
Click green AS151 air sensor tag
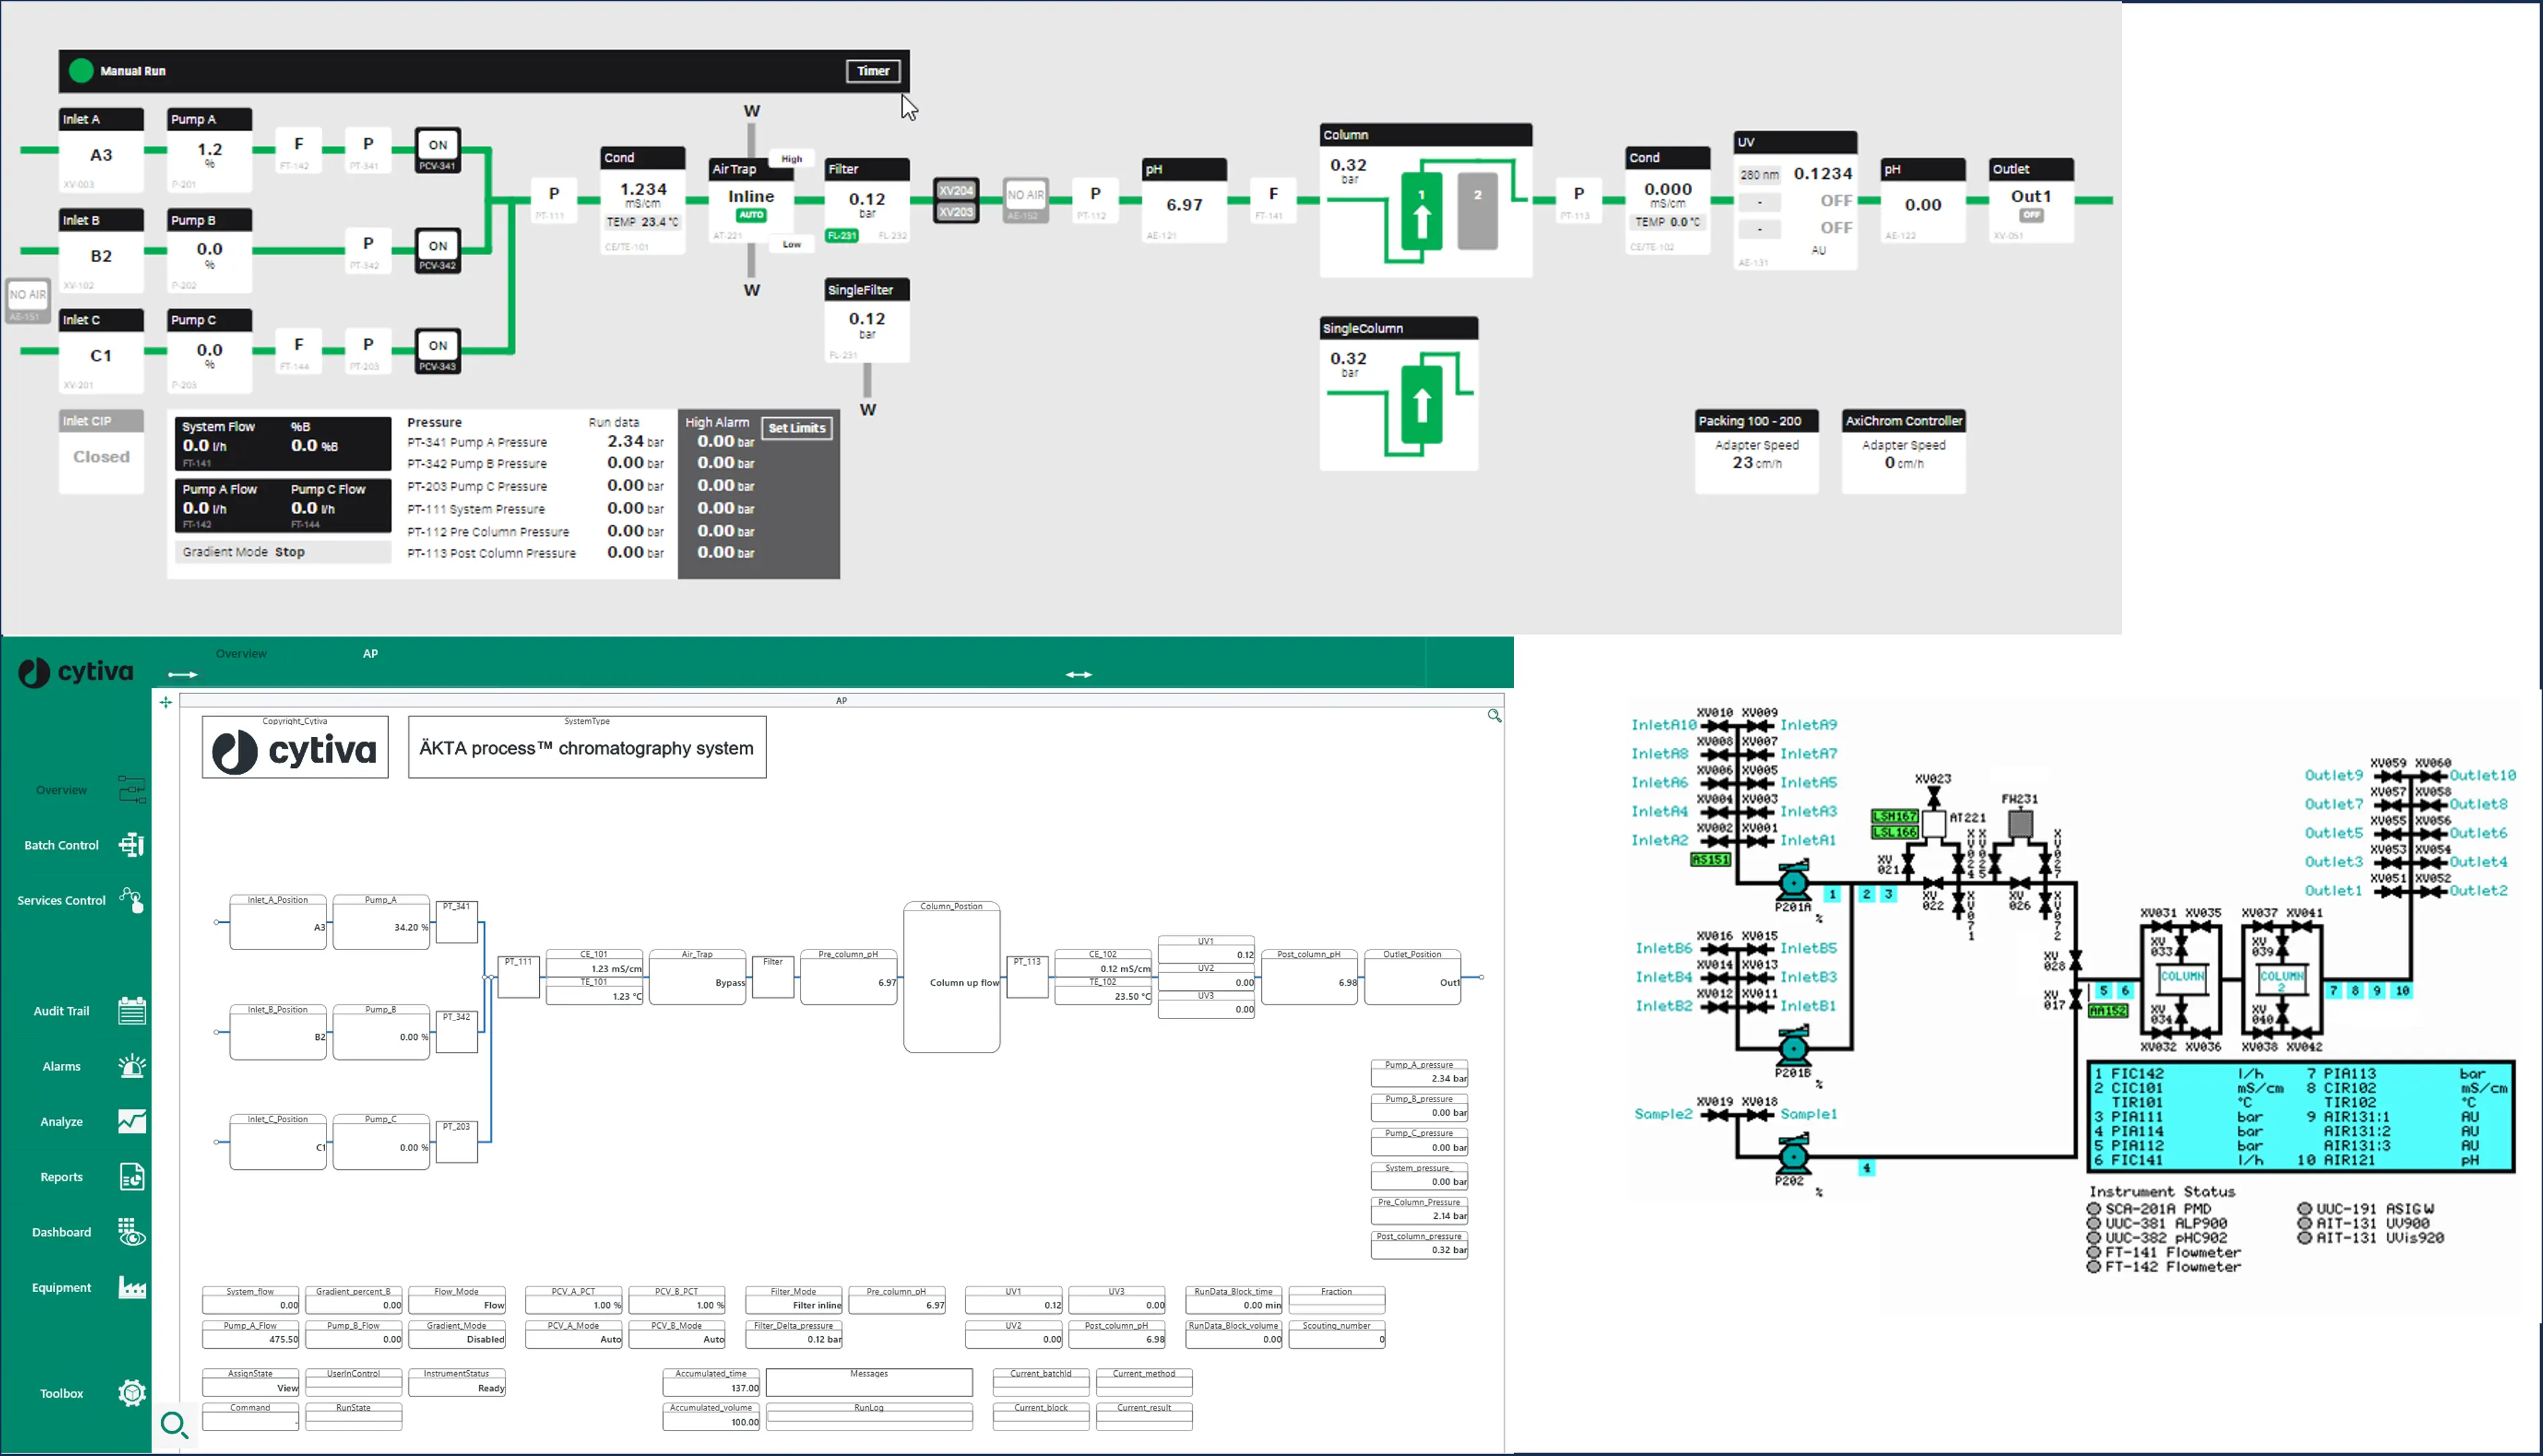(x=1710, y=859)
